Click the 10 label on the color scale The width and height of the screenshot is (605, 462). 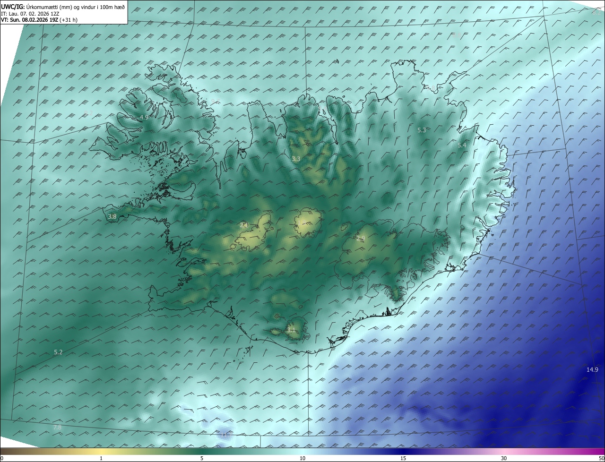(302, 458)
